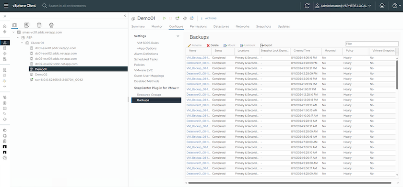Switch to Networking inventory view
The height and width of the screenshot is (187, 403).
pos(51,25)
